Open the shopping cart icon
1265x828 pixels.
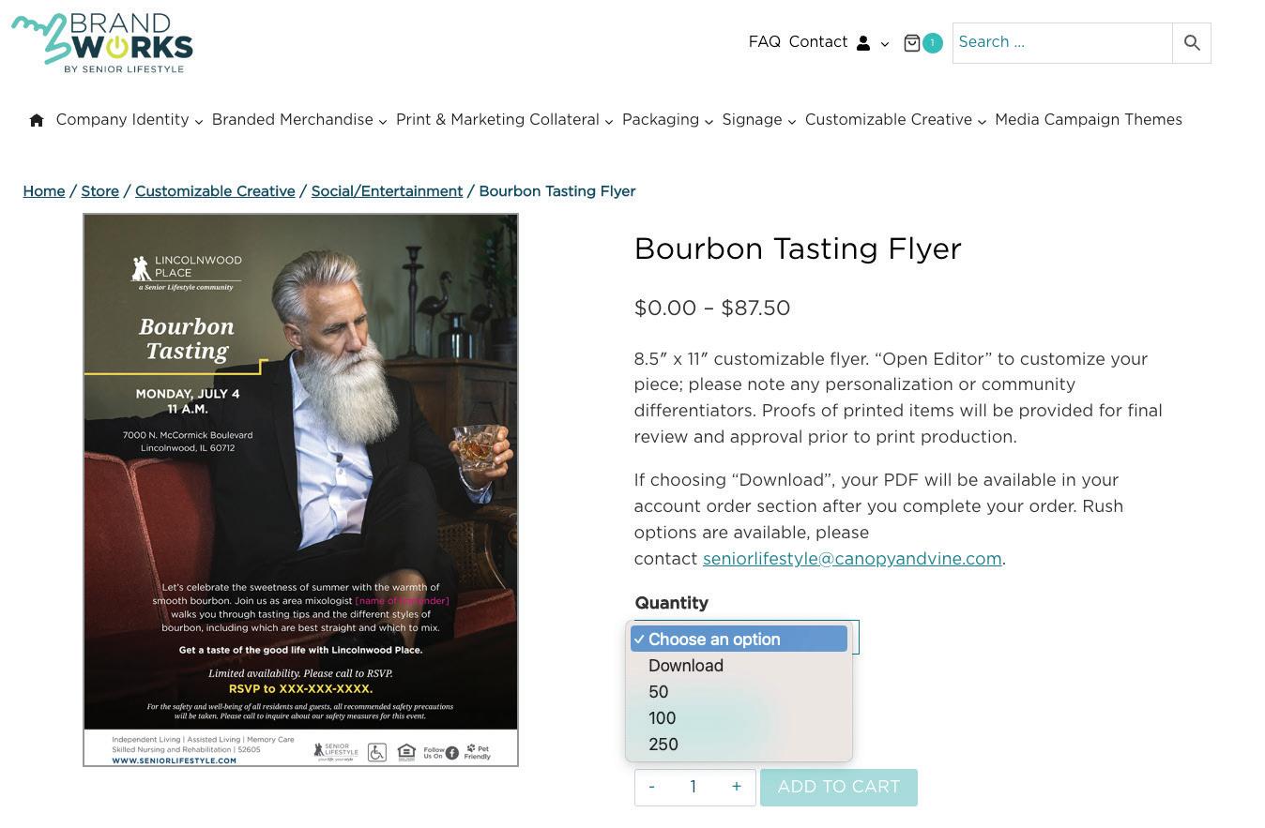pyautogui.click(x=911, y=43)
